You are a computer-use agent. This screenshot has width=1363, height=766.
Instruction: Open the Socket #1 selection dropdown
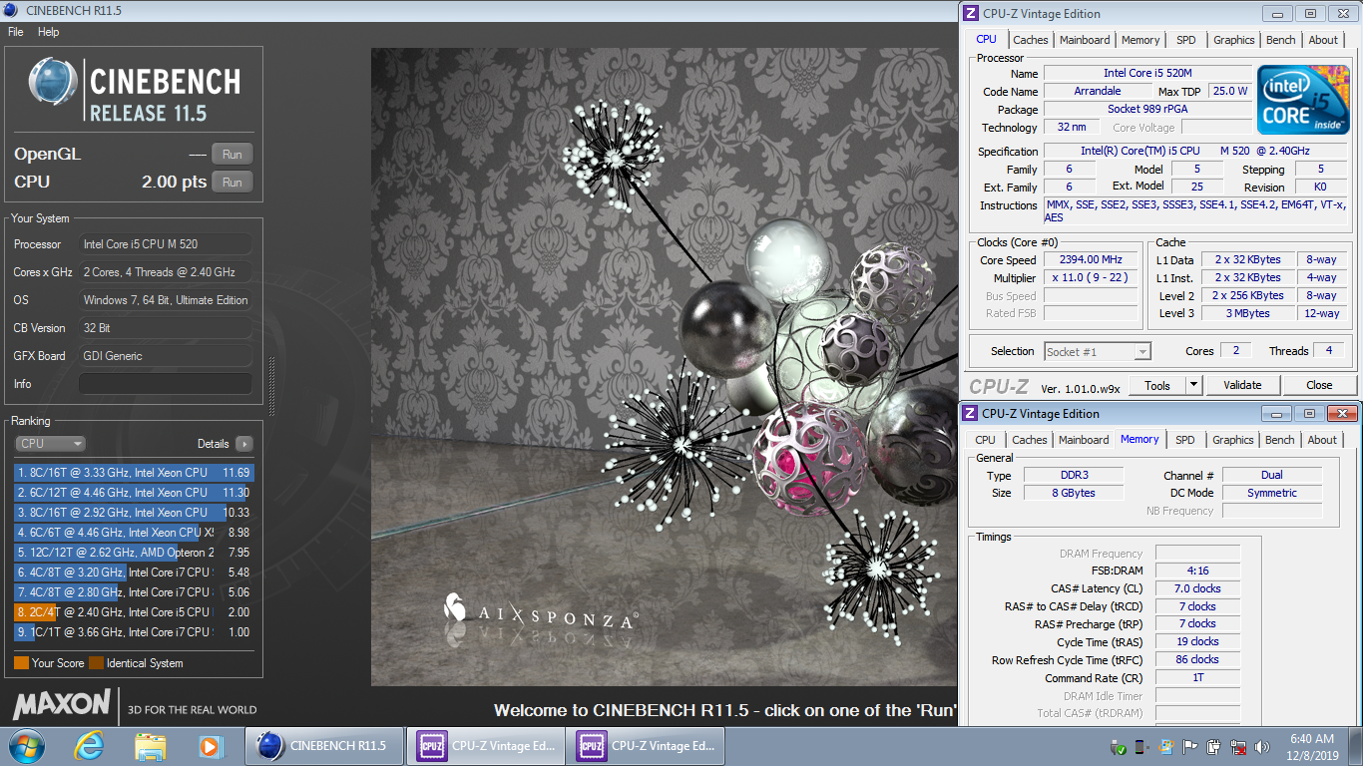point(1098,351)
